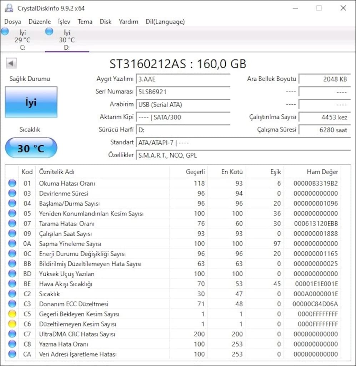
Task: Click the Arabirim field USB (Serial ATA)
Action: (x=183, y=105)
